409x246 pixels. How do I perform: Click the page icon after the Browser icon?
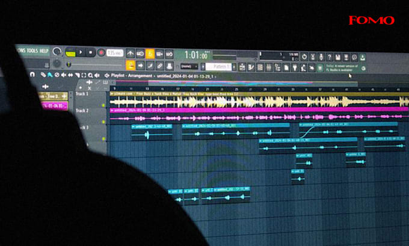click(x=286, y=68)
